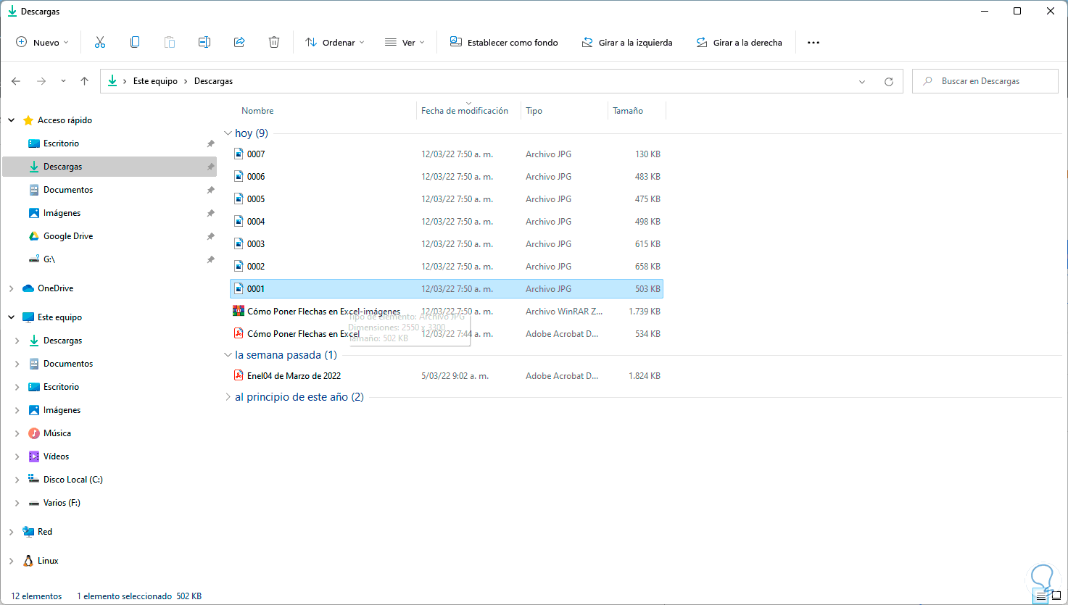Click the Disco Local (C:) drive icon

click(x=33, y=479)
